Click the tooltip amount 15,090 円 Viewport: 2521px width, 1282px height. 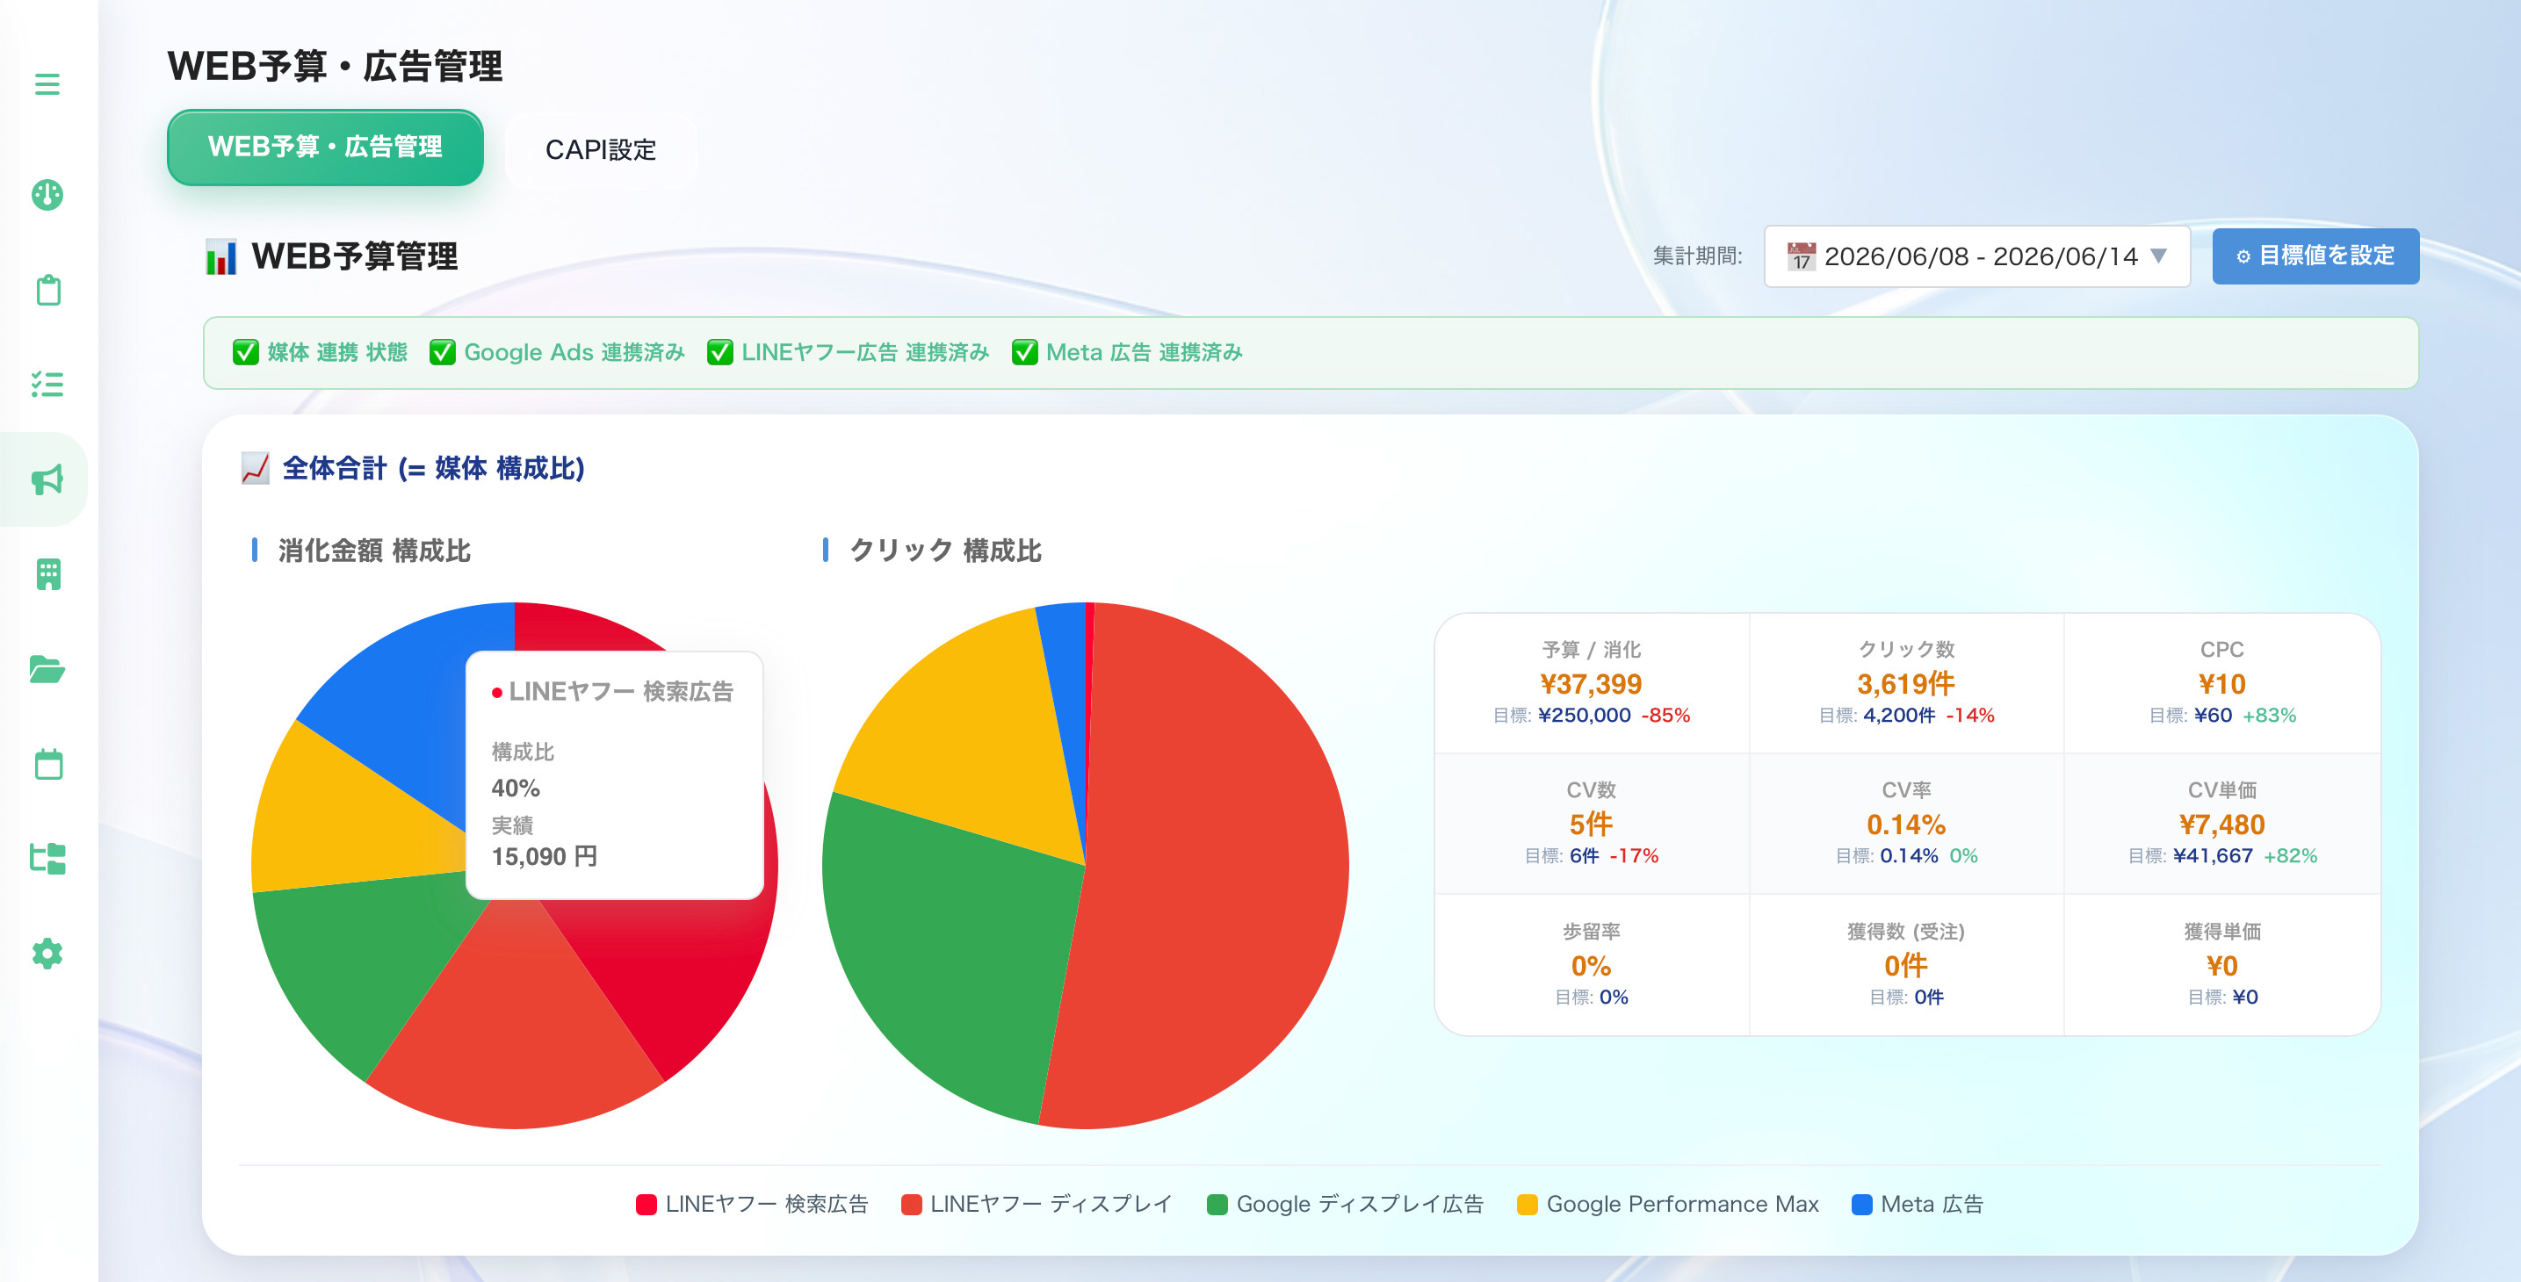coord(544,857)
